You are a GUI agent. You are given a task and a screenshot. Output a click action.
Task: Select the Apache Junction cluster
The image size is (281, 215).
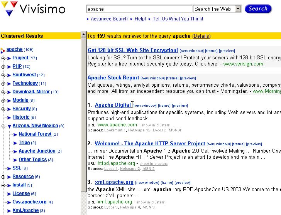pyautogui.click(x=37, y=151)
